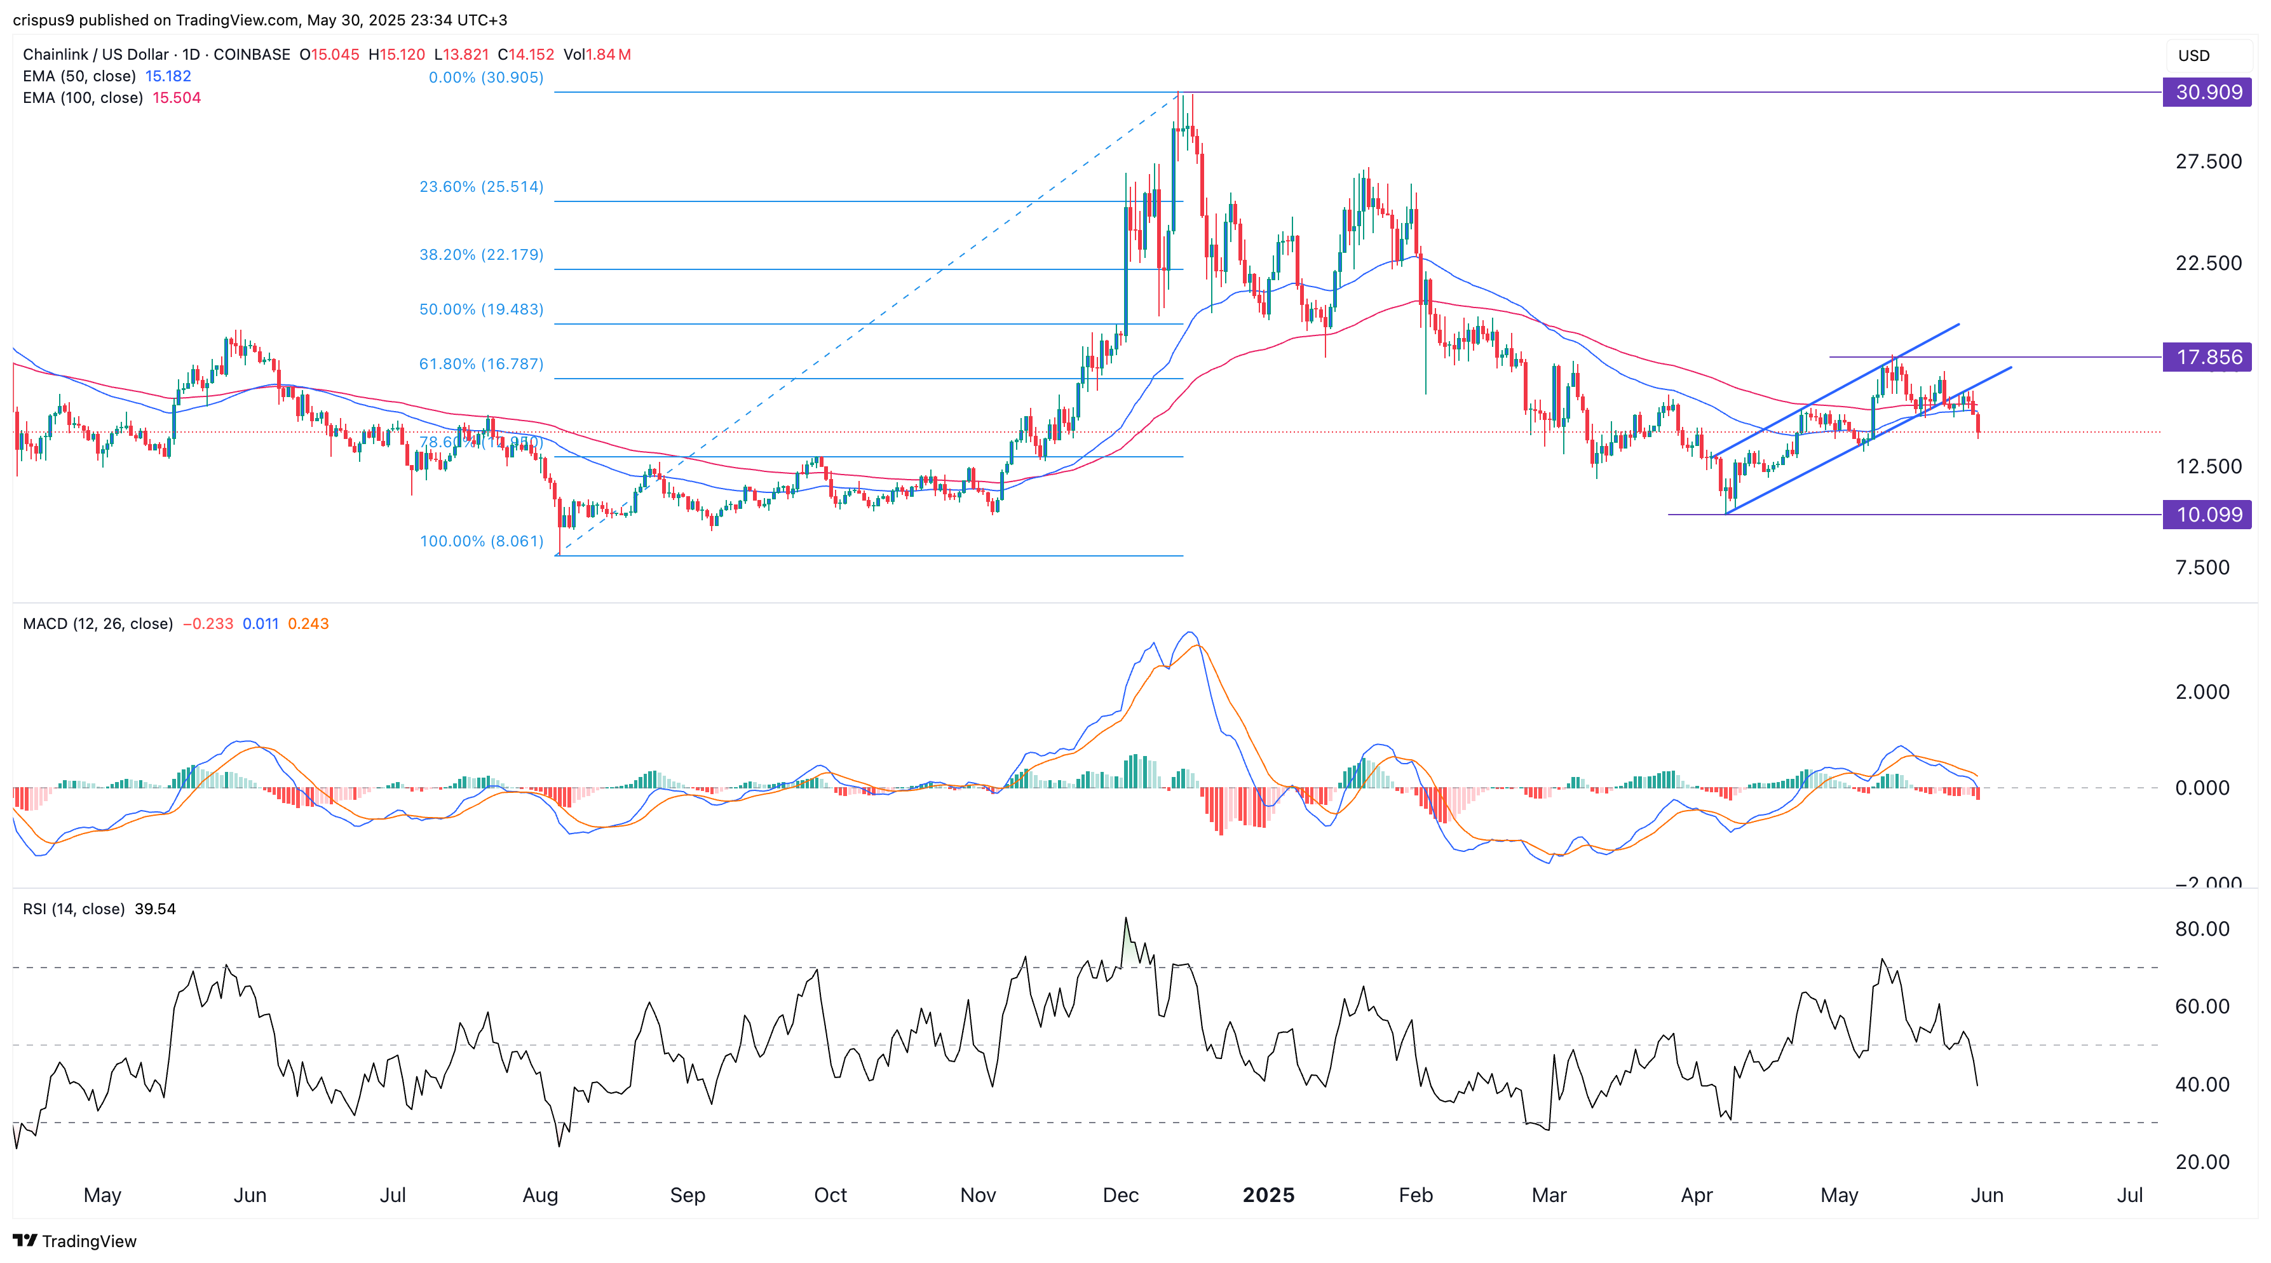Click the Oct label on time axis

830,1195
